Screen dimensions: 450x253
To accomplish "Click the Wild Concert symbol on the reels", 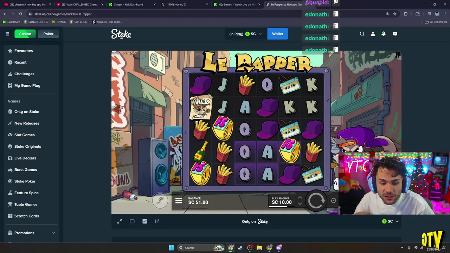I will (201, 107).
